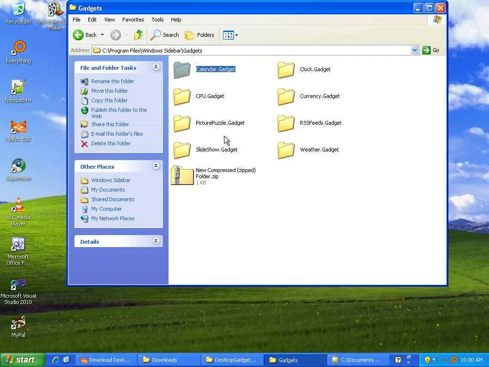
Task: Click the Back arrow button
Action: [x=85, y=35]
